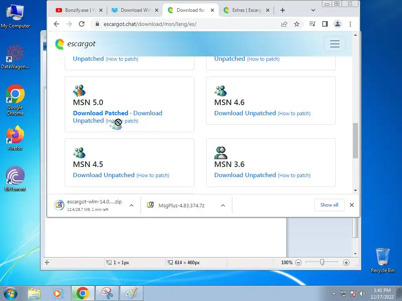Close the Extras | Escargot tab
Image resolution: width=402 pixels, height=301 pixels.
click(x=268, y=10)
